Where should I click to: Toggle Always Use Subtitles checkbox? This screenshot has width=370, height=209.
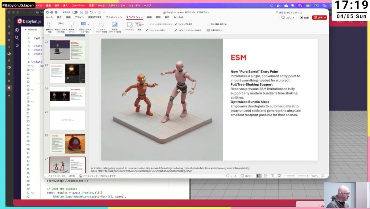click(x=208, y=24)
